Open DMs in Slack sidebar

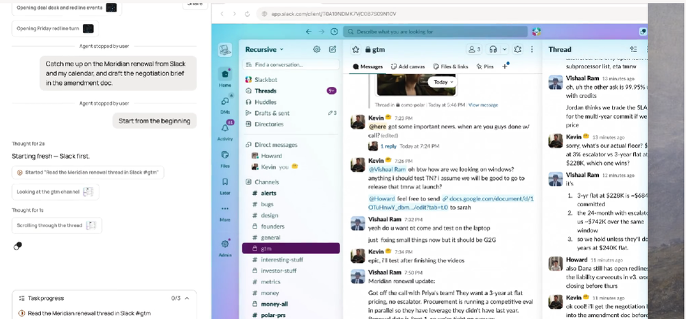225,105
